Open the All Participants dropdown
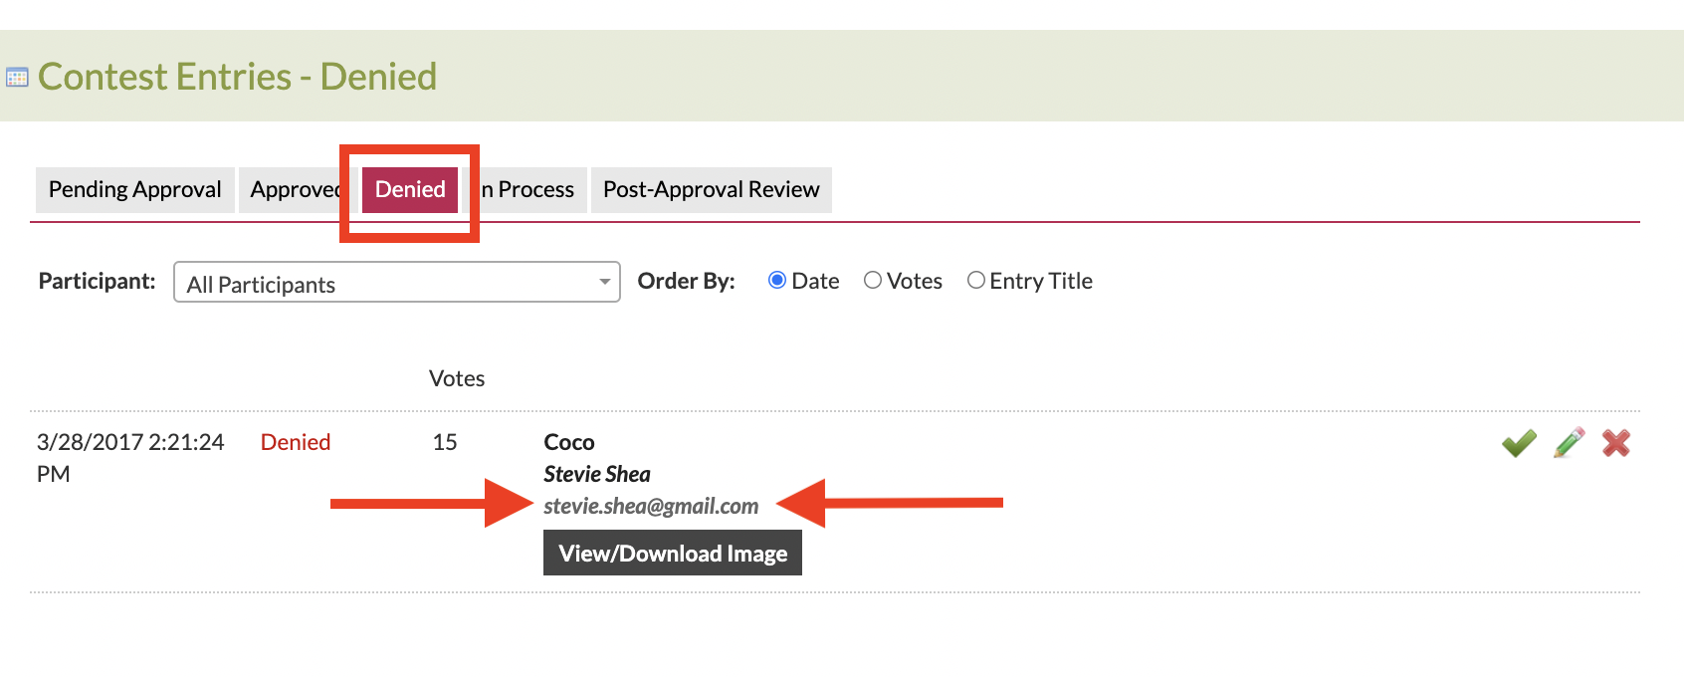The image size is (1684, 677). [396, 283]
